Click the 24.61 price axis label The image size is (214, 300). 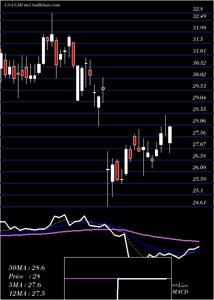pyautogui.click(x=199, y=202)
